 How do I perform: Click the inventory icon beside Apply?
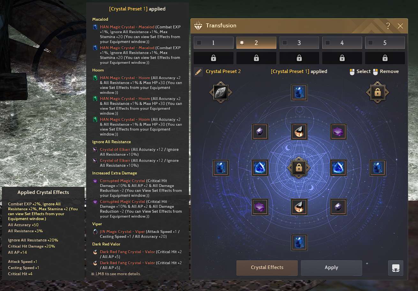click(x=396, y=268)
